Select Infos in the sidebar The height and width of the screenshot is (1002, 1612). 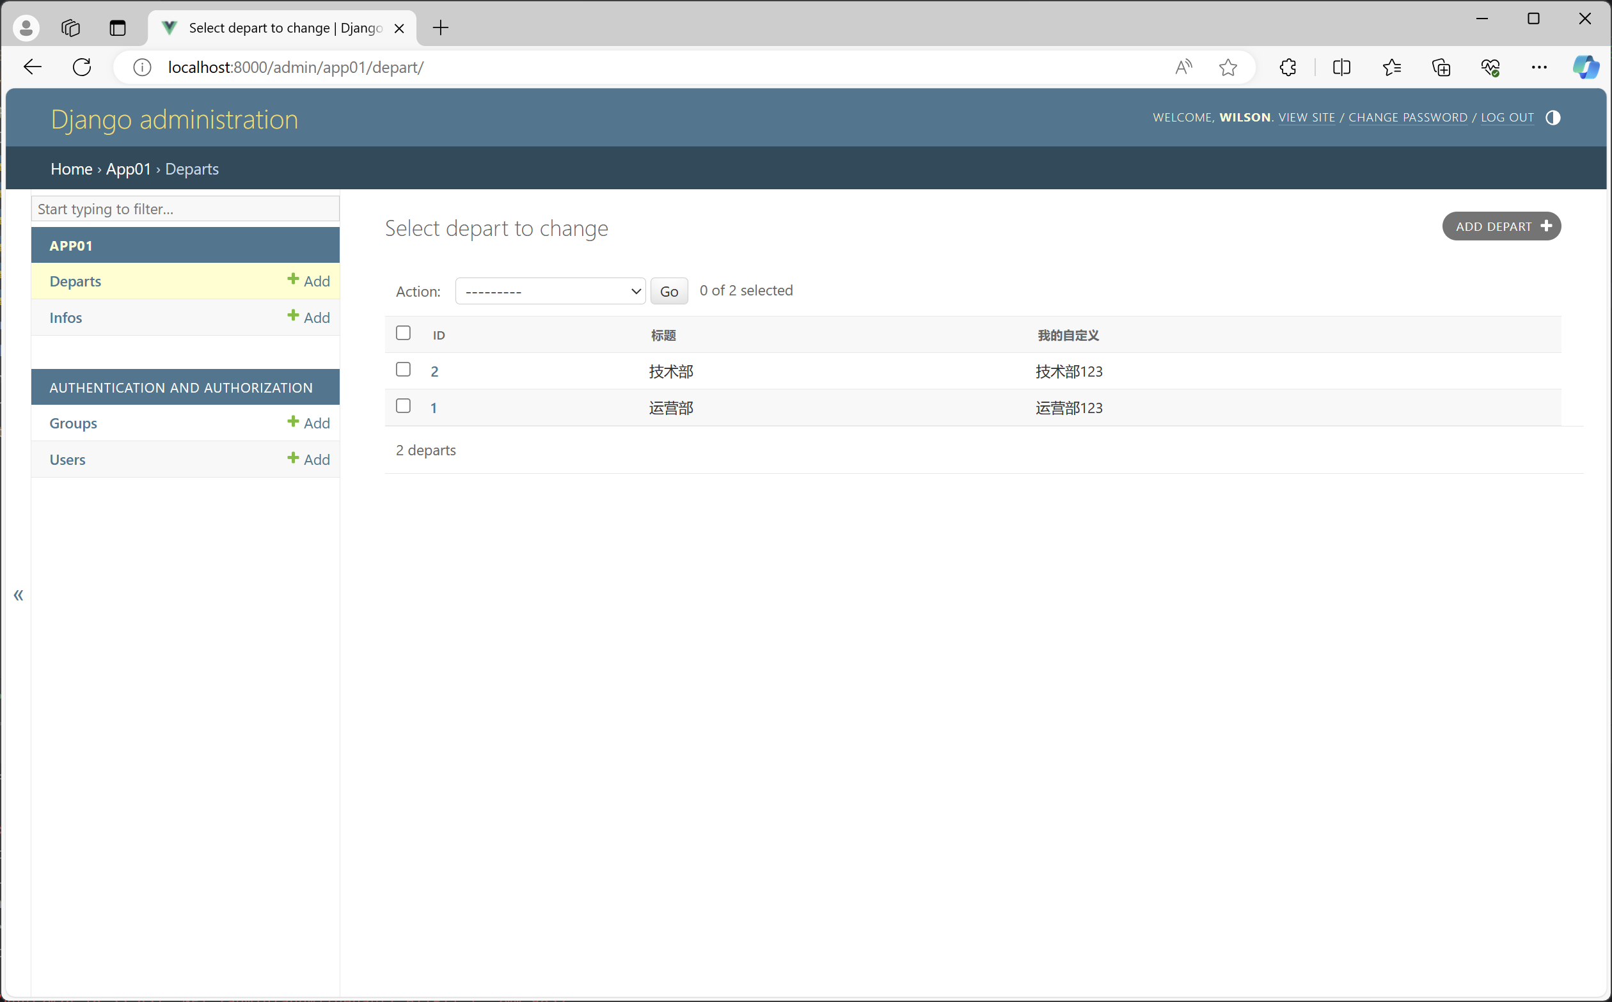[66, 317]
